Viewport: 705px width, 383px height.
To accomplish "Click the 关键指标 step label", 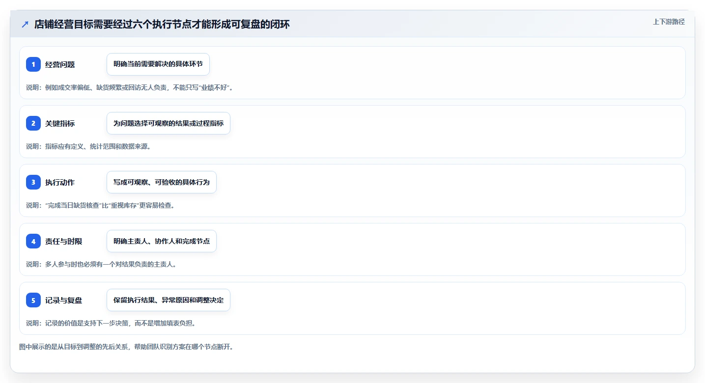I will tap(60, 123).
